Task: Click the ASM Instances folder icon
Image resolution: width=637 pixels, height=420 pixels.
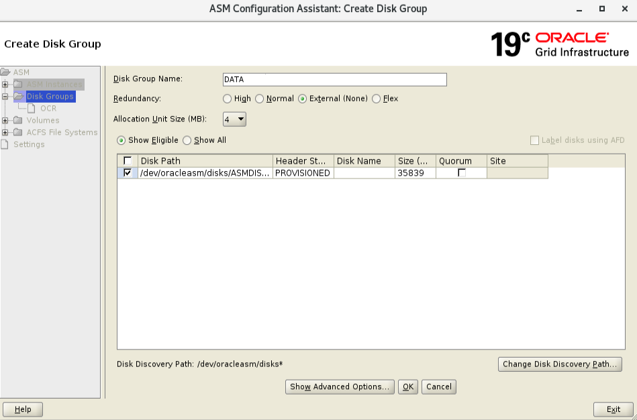Action: coord(18,84)
